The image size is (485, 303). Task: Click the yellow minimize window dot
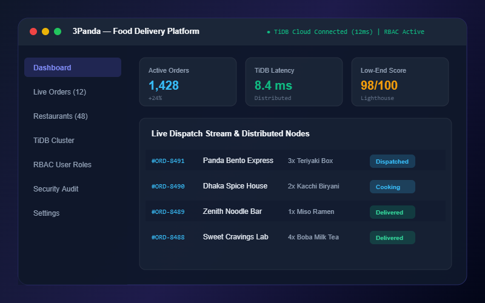tap(45, 32)
